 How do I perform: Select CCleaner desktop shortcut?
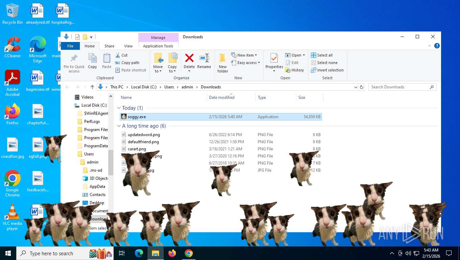[x=13, y=47]
